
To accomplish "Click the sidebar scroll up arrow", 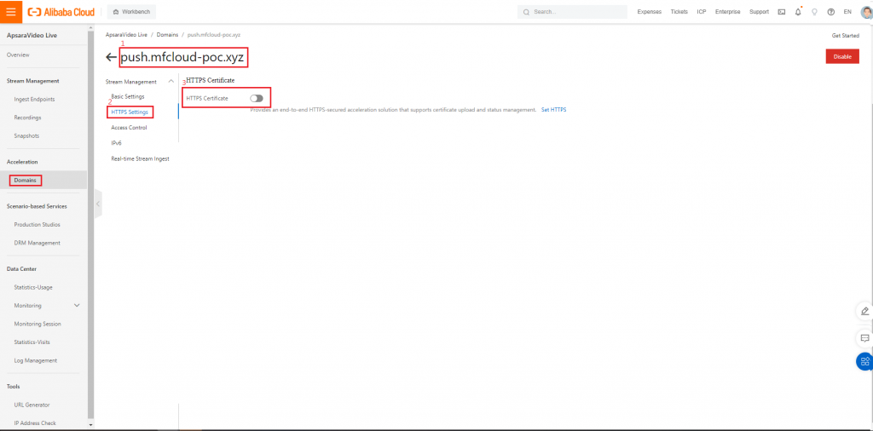I will tap(90, 28).
